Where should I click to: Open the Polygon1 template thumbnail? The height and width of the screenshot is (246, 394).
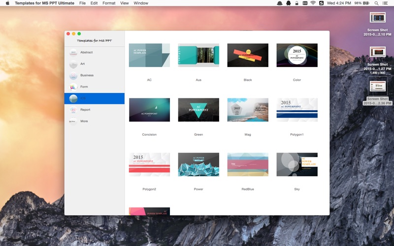click(297, 110)
